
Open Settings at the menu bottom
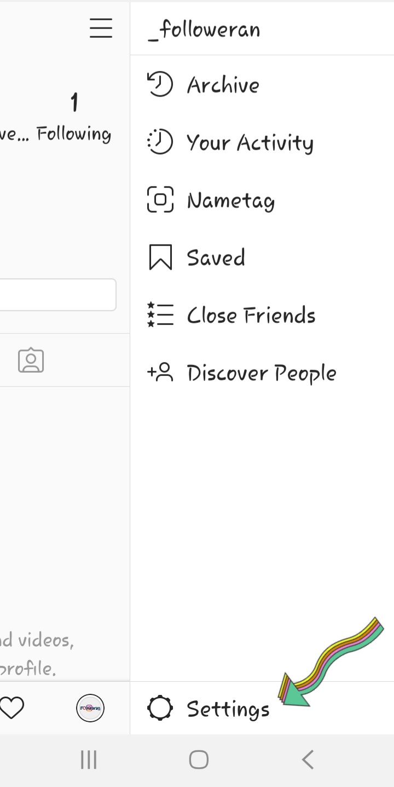coord(228,709)
